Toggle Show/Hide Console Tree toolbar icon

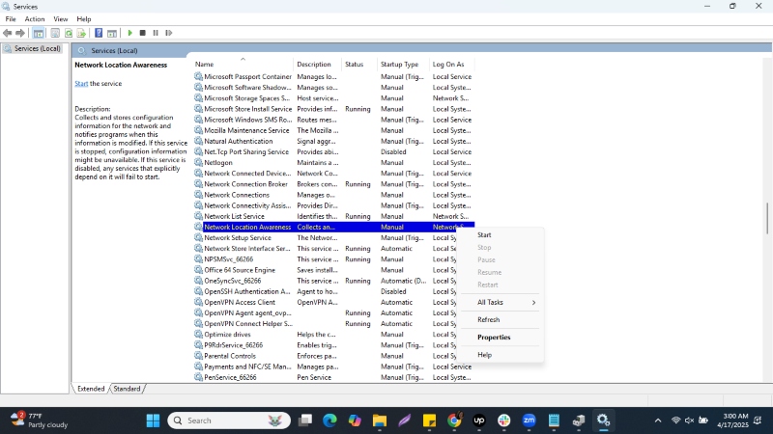click(x=38, y=33)
